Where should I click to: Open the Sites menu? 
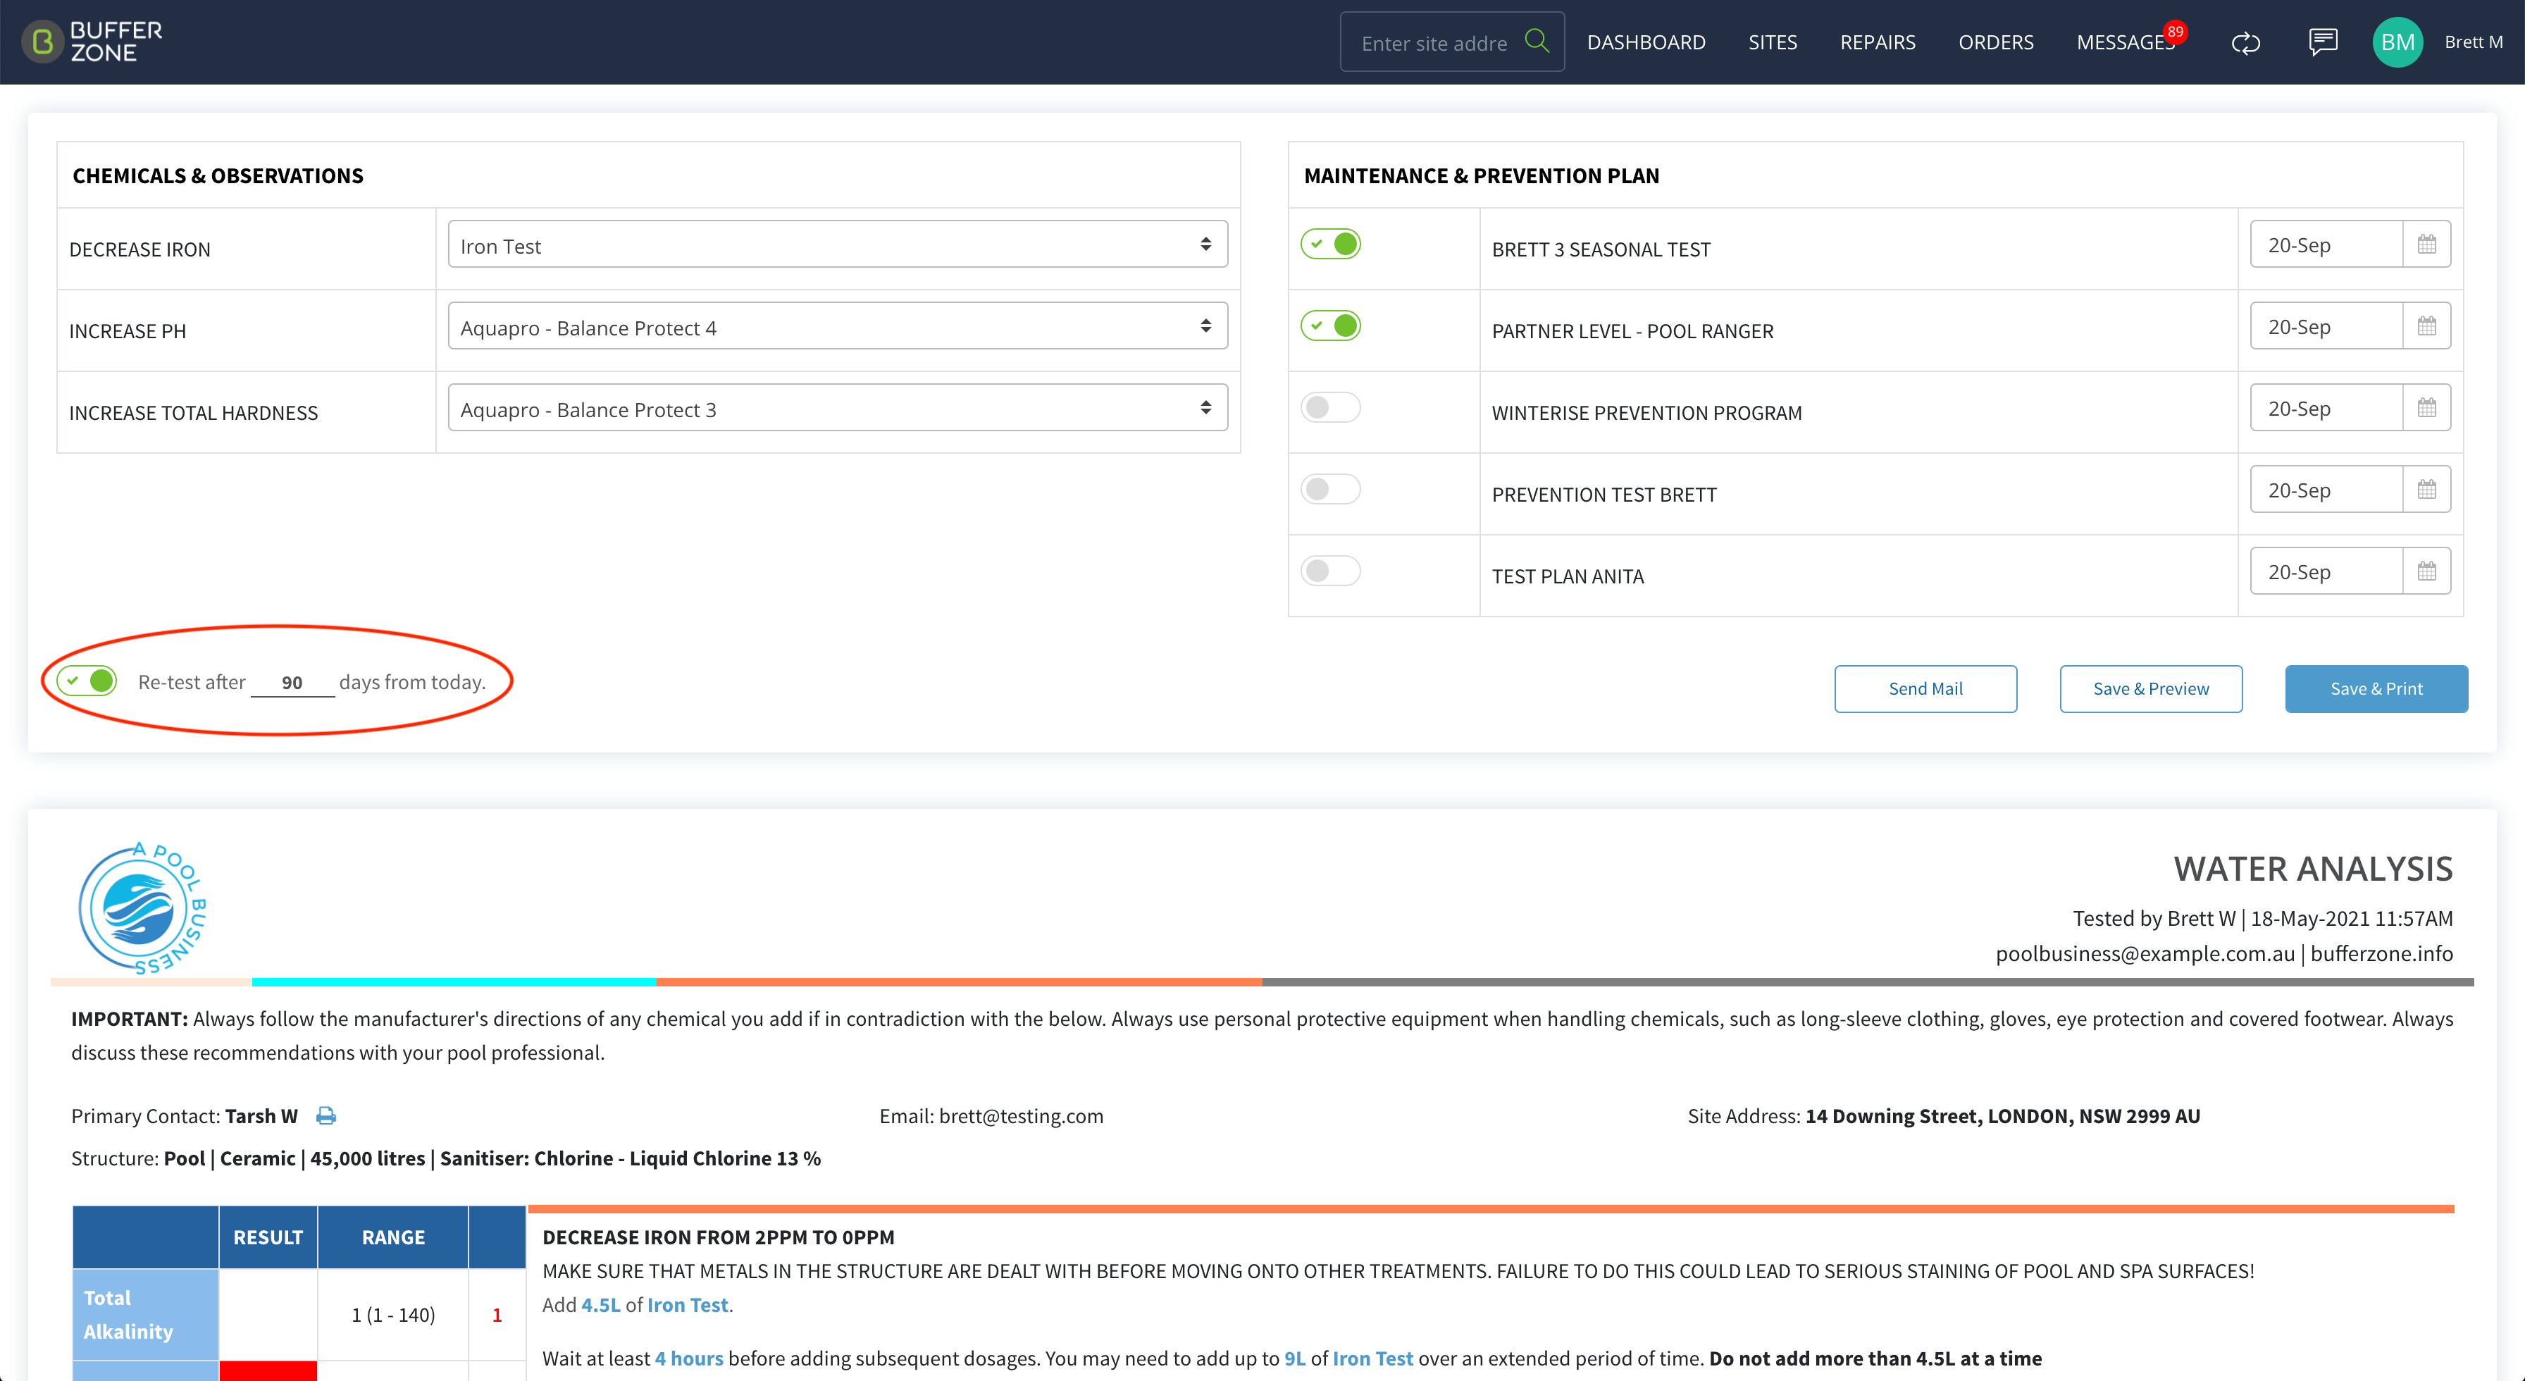(x=1772, y=42)
